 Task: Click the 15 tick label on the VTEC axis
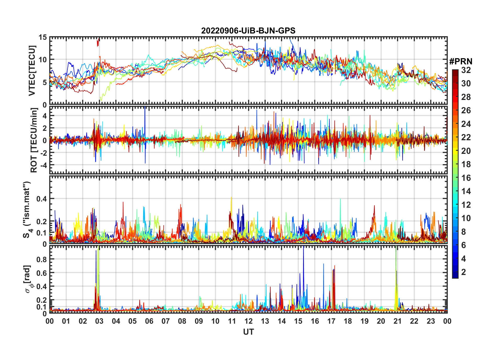tap(43, 37)
